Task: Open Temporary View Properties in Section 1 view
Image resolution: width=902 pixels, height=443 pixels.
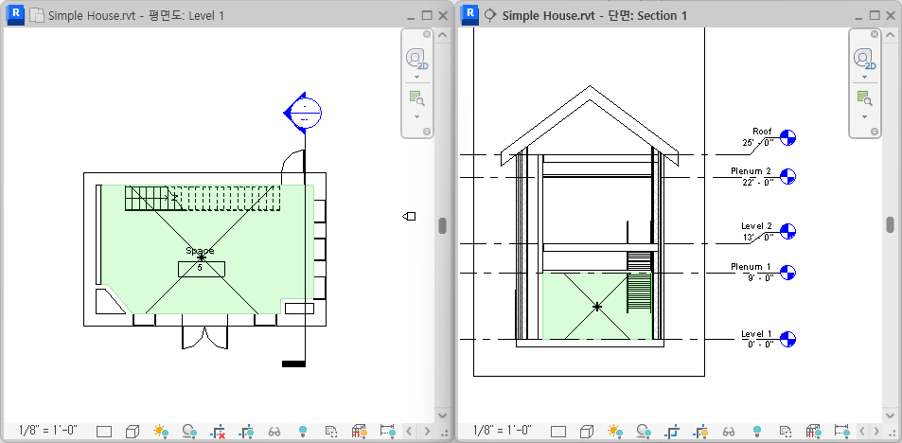Action: pyautogui.click(x=786, y=431)
